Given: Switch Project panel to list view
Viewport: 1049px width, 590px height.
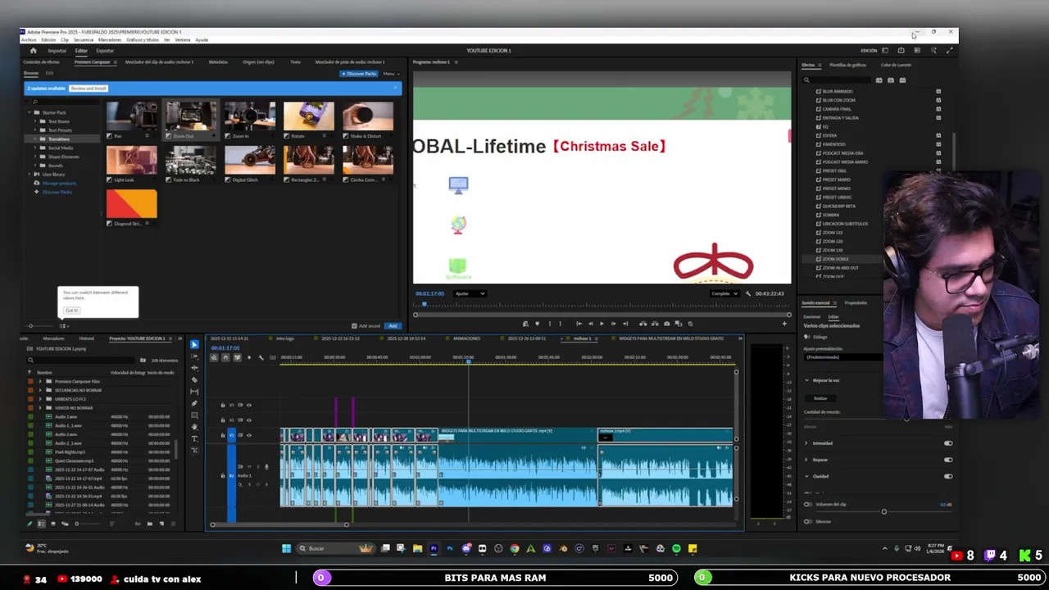Looking at the screenshot, I should [x=42, y=524].
